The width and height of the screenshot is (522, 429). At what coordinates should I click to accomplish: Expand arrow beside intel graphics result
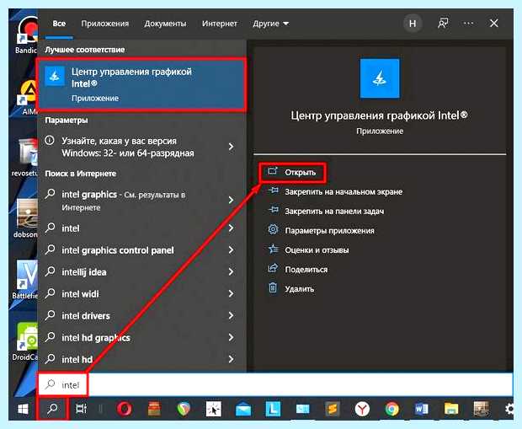[x=231, y=200]
